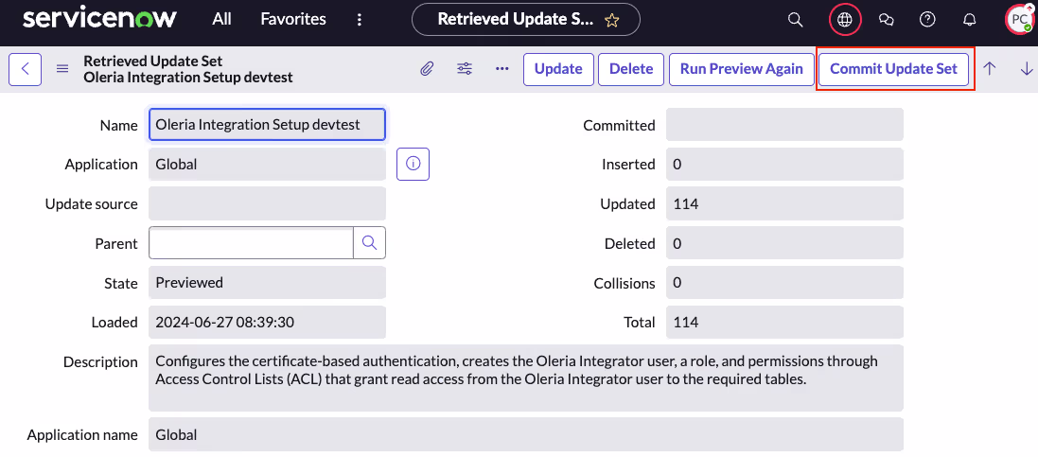Go back using the left chevron button
This screenshot has width=1038, height=457.
(x=26, y=69)
